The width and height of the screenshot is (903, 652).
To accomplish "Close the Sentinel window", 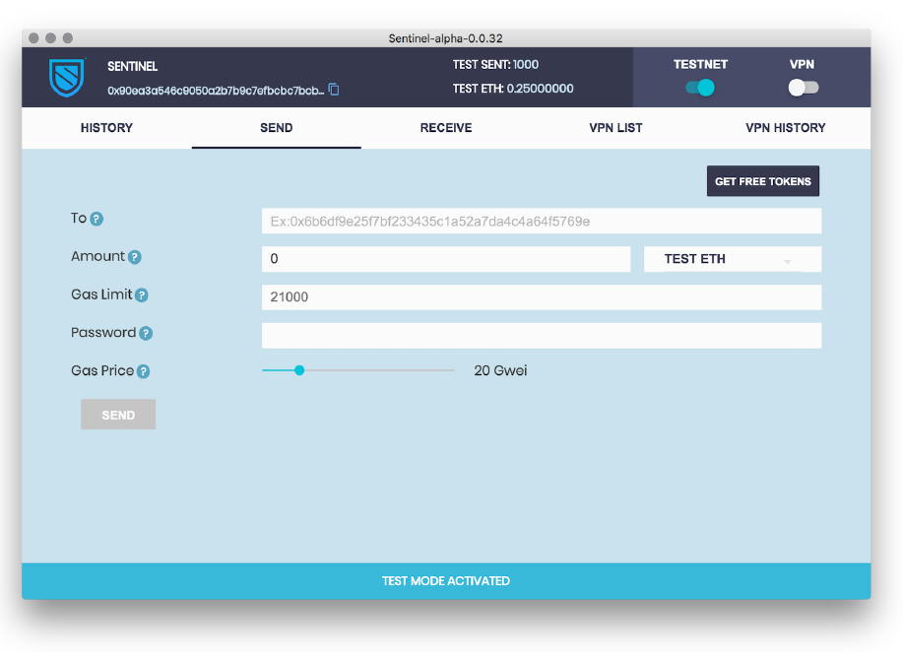I will (x=33, y=38).
